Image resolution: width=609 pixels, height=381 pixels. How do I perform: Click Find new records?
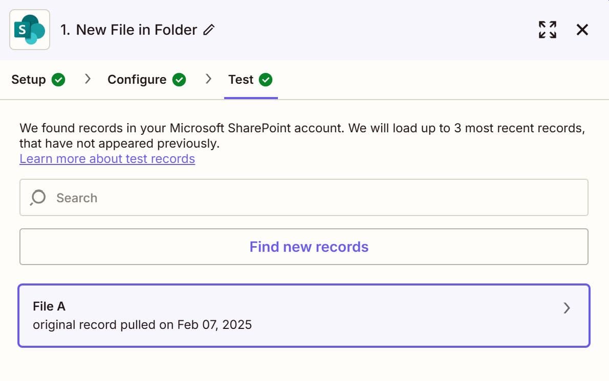coord(308,247)
